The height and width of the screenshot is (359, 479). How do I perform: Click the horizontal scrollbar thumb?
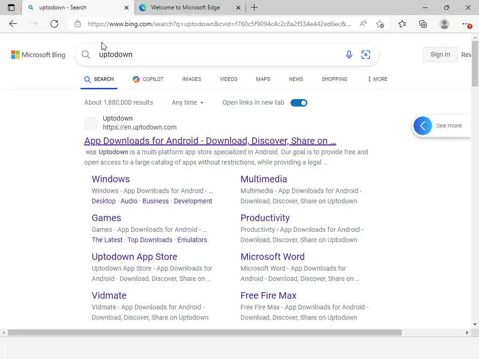click(x=205, y=333)
